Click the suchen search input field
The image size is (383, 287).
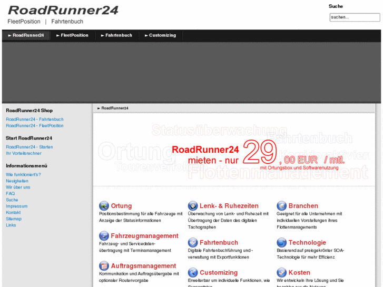[355, 17]
